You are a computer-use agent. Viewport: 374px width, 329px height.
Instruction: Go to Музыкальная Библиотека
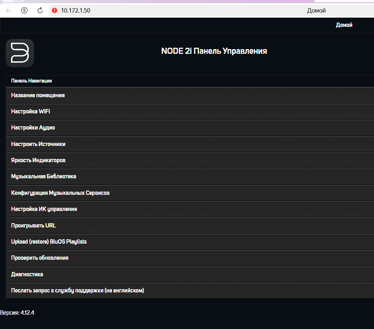click(x=43, y=177)
